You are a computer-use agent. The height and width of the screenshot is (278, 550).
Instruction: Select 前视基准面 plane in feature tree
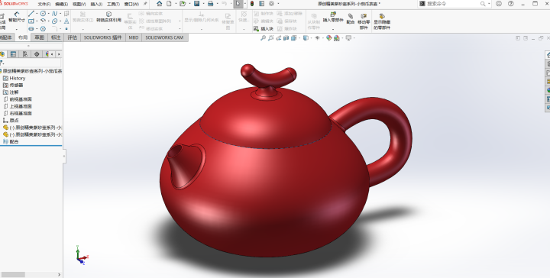[x=18, y=99]
